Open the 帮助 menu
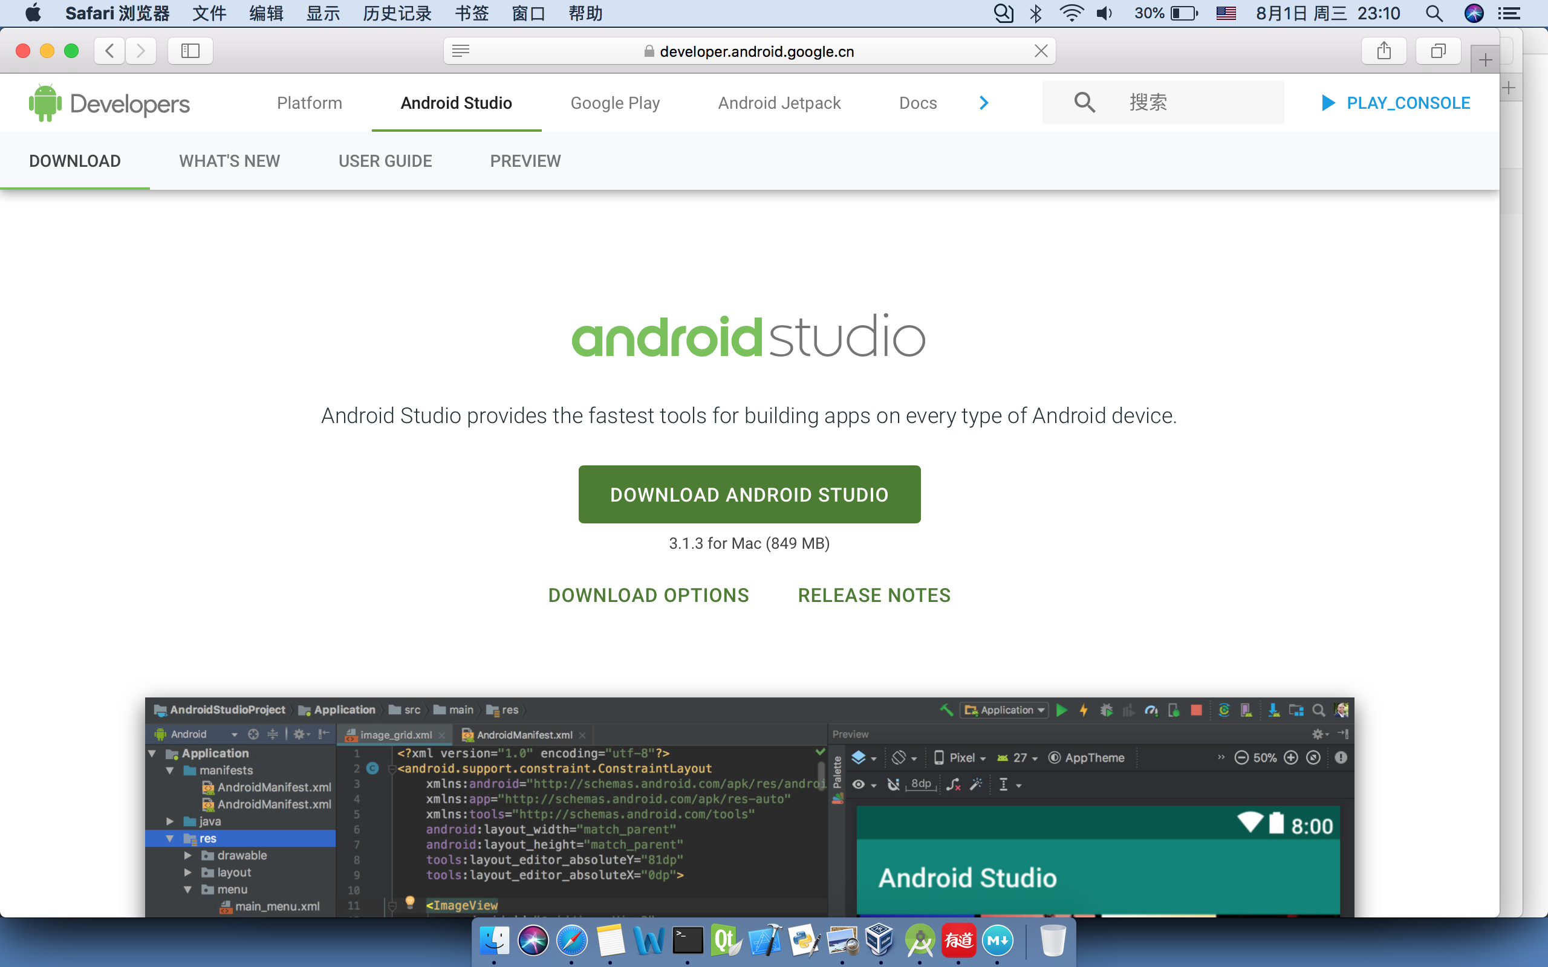Screen dimensions: 1548x967 (585, 13)
